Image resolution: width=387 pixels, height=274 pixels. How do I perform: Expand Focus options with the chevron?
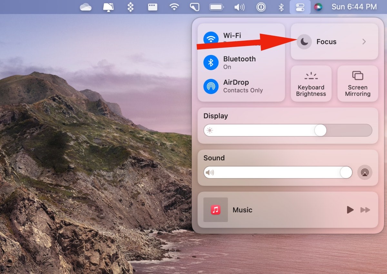coord(364,42)
